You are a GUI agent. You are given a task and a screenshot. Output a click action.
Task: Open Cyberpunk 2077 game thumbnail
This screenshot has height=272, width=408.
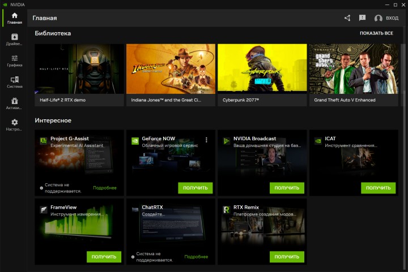(262, 68)
